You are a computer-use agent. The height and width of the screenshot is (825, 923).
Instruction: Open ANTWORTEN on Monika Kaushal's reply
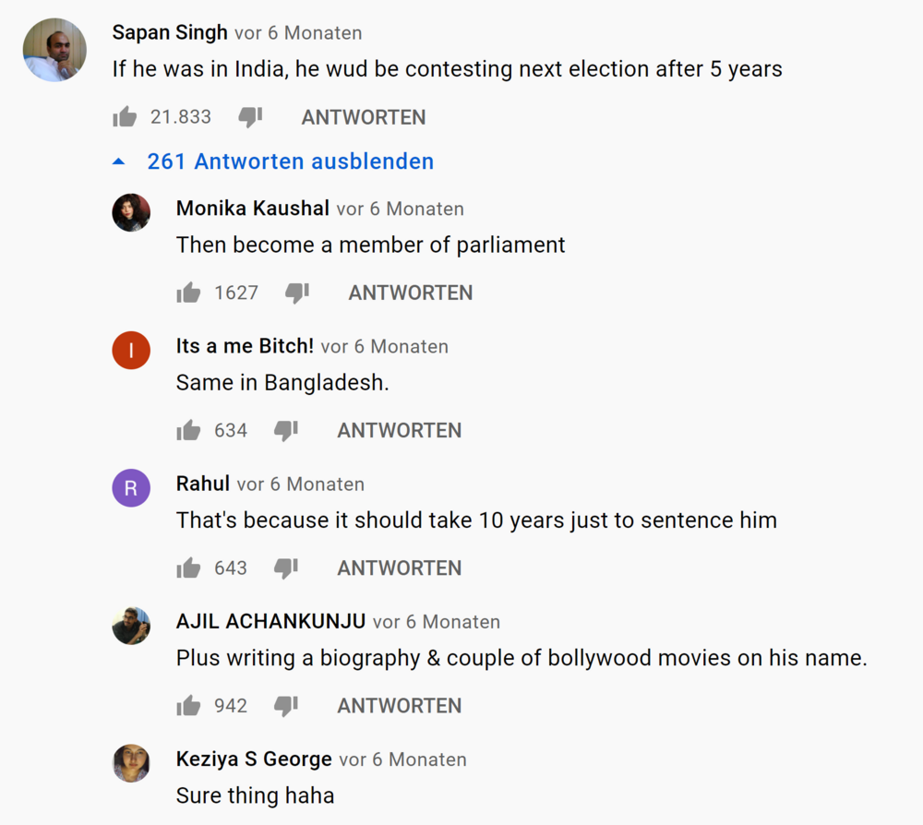(410, 292)
